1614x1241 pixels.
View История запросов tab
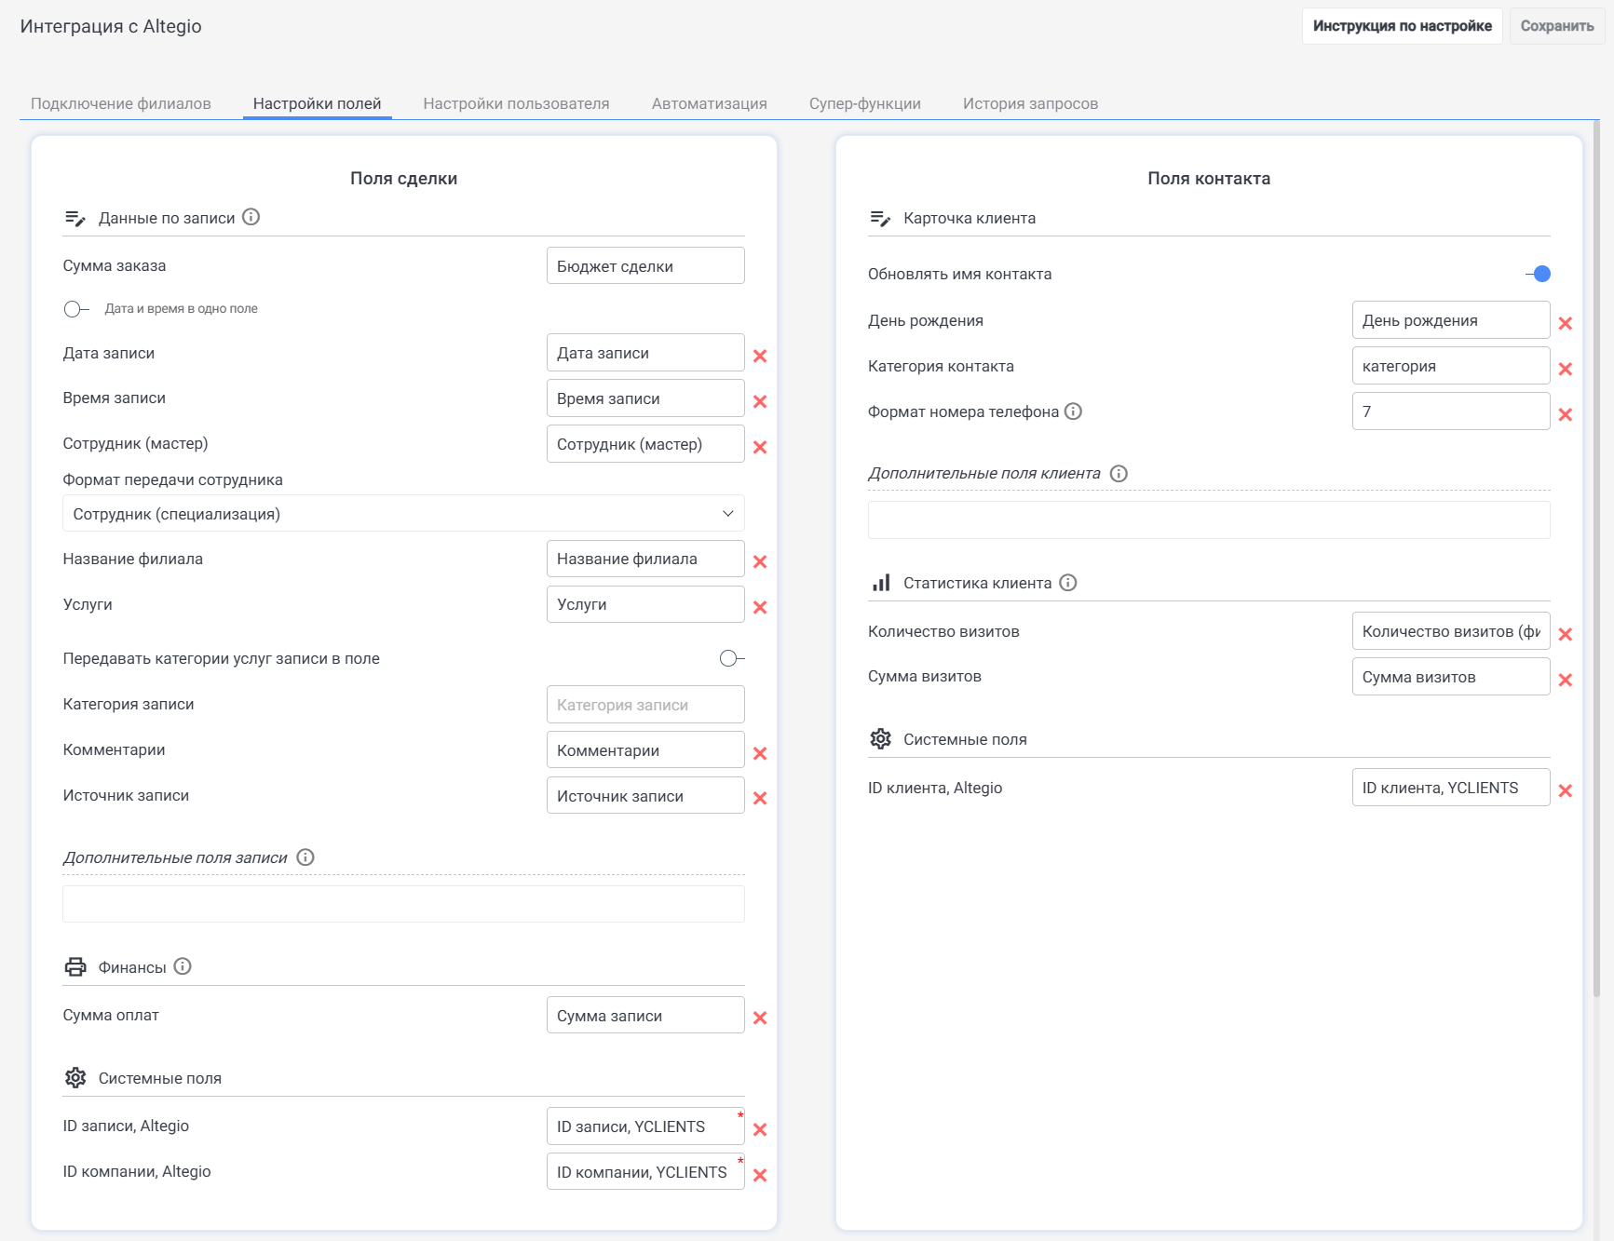click(1031, 103)
